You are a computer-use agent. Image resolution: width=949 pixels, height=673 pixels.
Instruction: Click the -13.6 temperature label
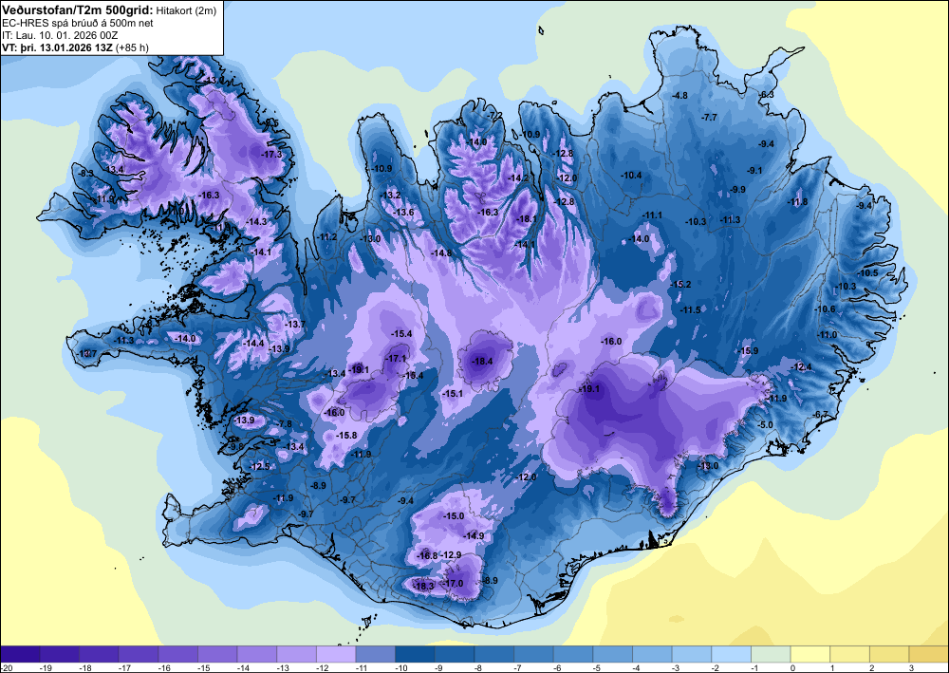pyautogui.click(x=403, y=213)
